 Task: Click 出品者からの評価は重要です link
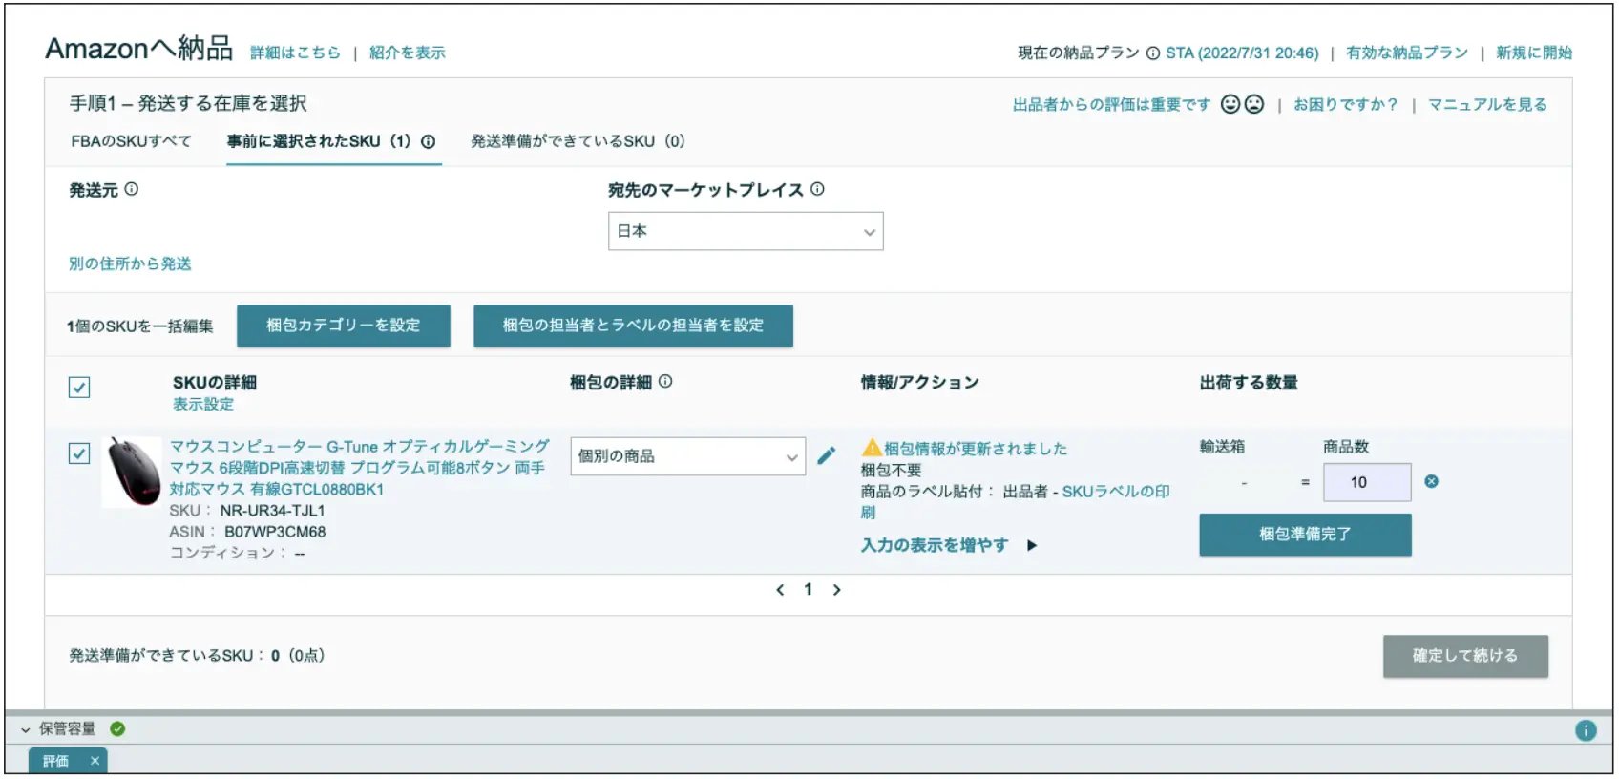1112,104
